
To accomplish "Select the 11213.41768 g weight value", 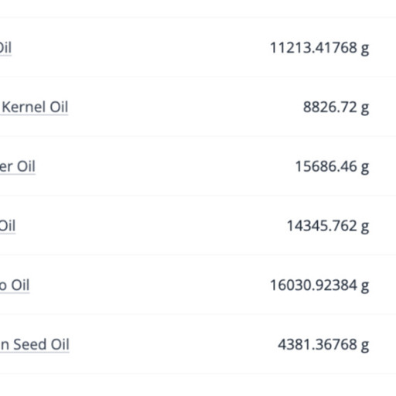I will pos(319,48).
